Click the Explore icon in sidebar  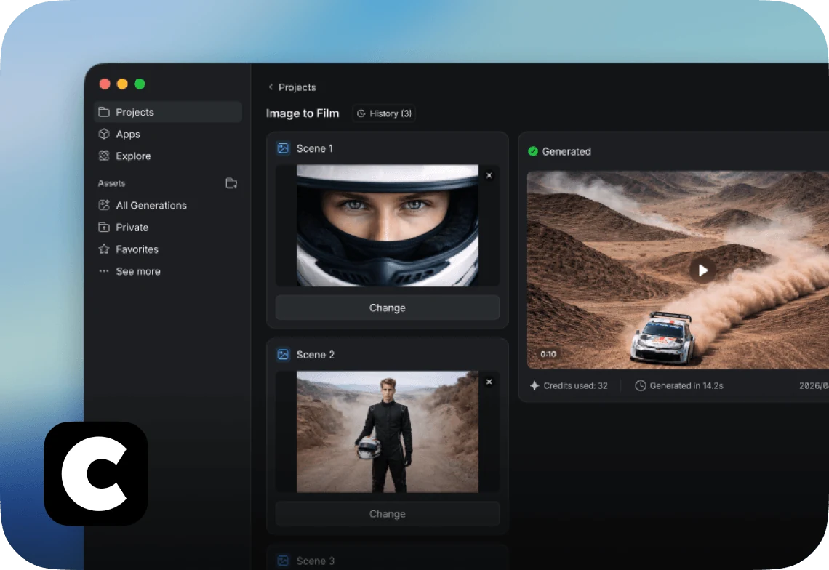(104, 156)
